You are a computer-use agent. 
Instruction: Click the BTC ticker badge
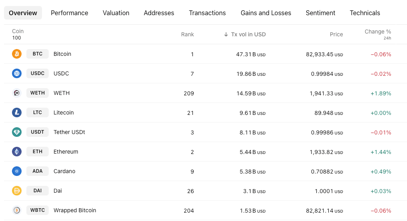coord(38,54)
